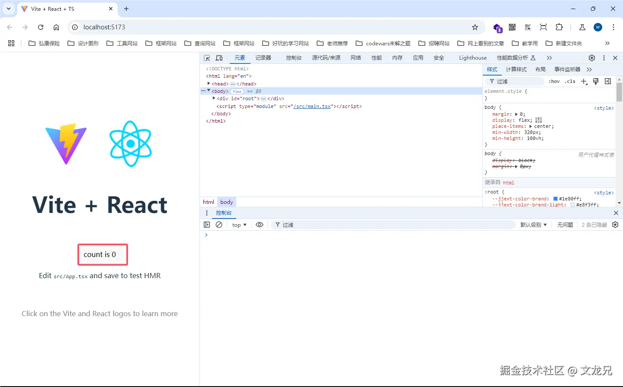The height and width of the screenshot is (387, 623).
Task: Show more bookmarks chevron
Action: coord(607,43)
